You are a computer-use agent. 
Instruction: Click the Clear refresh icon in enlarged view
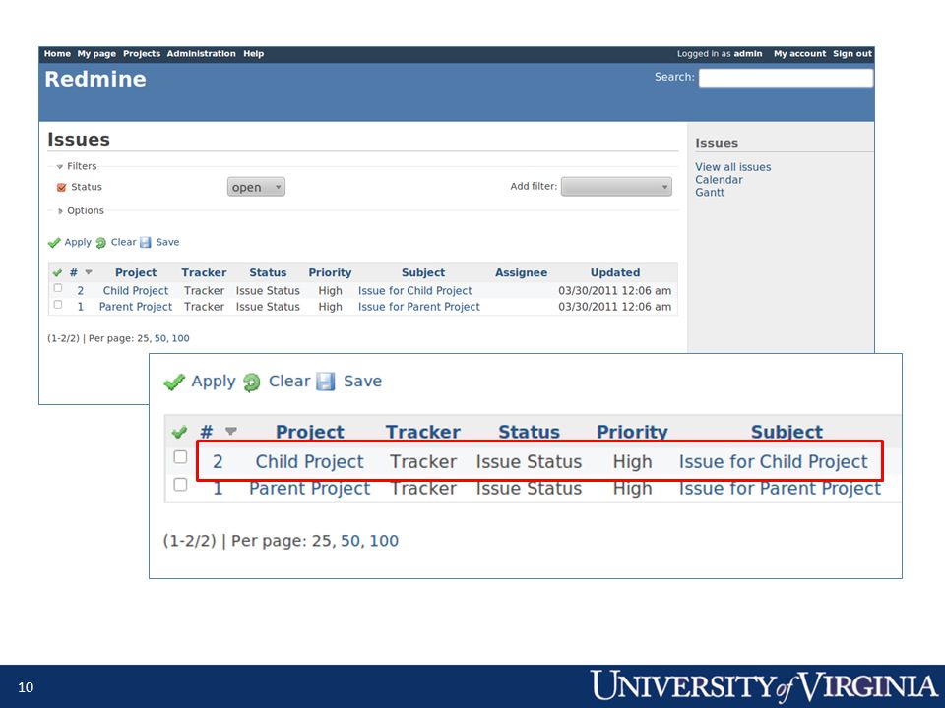point(252,383)
